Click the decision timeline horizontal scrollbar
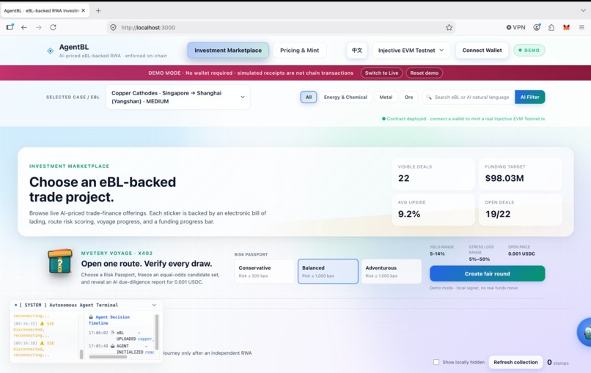591x373 pixels. tap(108, 357)
